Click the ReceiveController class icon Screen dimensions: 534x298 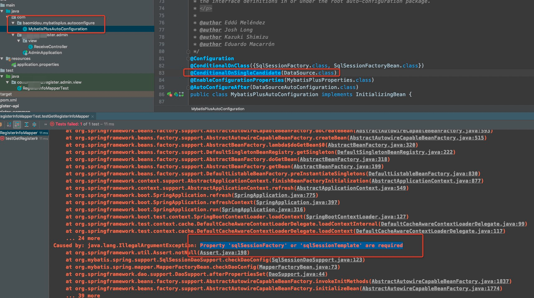pyautogui.click(x=30, y=46)
